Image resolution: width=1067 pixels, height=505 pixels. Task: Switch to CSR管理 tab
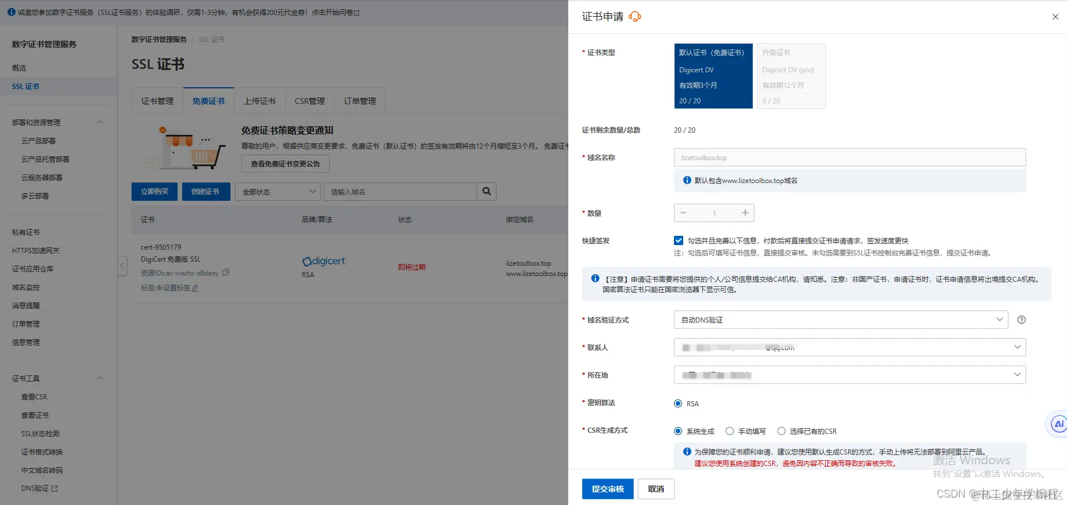310,101
